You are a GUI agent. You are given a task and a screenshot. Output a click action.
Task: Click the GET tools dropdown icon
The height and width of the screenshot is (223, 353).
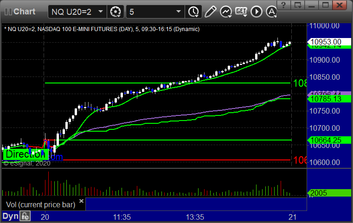coord(241,12)
